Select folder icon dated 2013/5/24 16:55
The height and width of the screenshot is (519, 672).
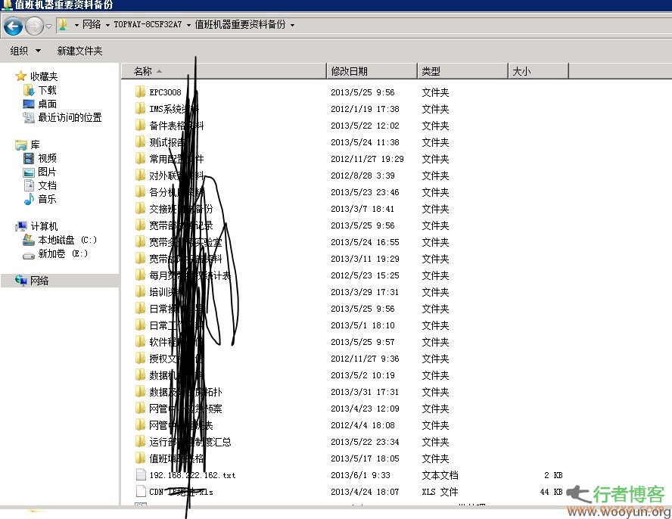[x=140, y=241]
